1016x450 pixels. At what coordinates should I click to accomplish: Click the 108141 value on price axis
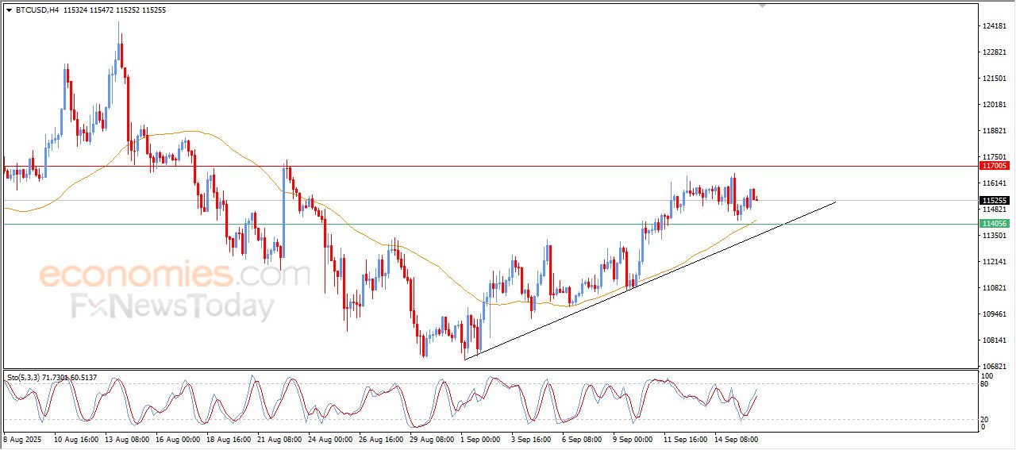[994, 340]
